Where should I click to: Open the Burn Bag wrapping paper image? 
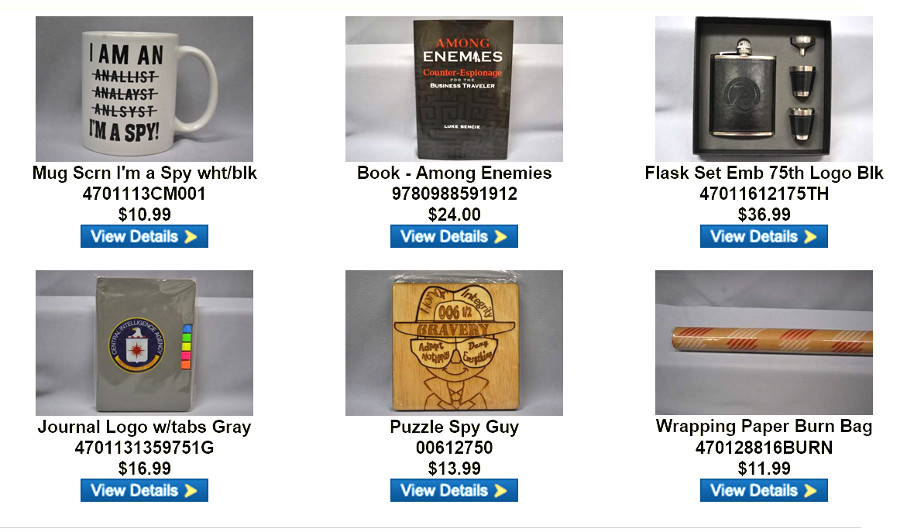tap(764, 342)
